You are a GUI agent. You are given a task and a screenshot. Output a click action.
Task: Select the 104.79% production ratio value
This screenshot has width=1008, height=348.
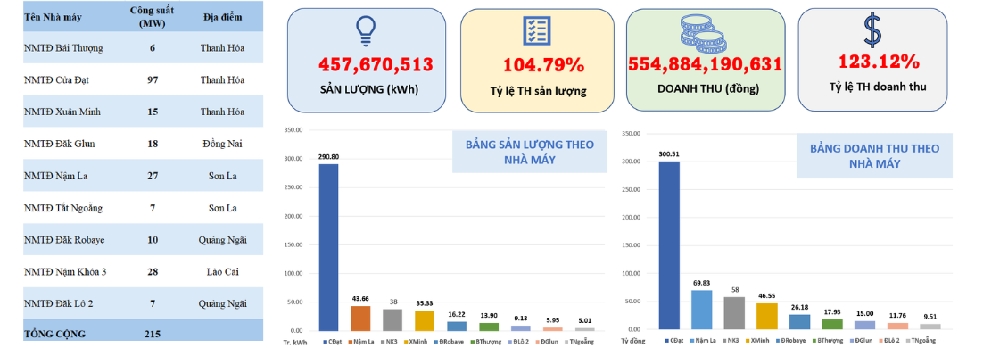coord(543,65)
